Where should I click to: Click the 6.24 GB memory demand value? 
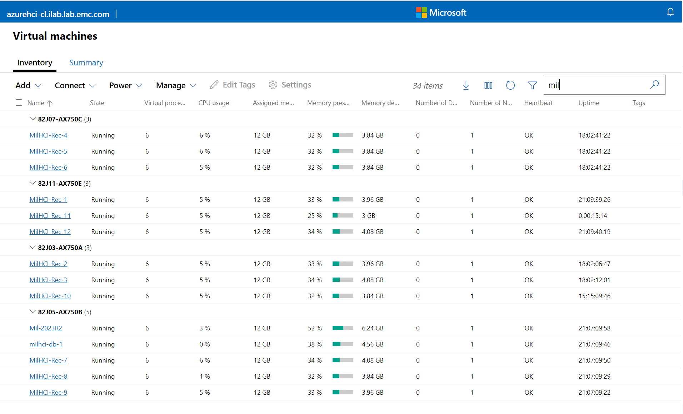click(x=373, y=328)
